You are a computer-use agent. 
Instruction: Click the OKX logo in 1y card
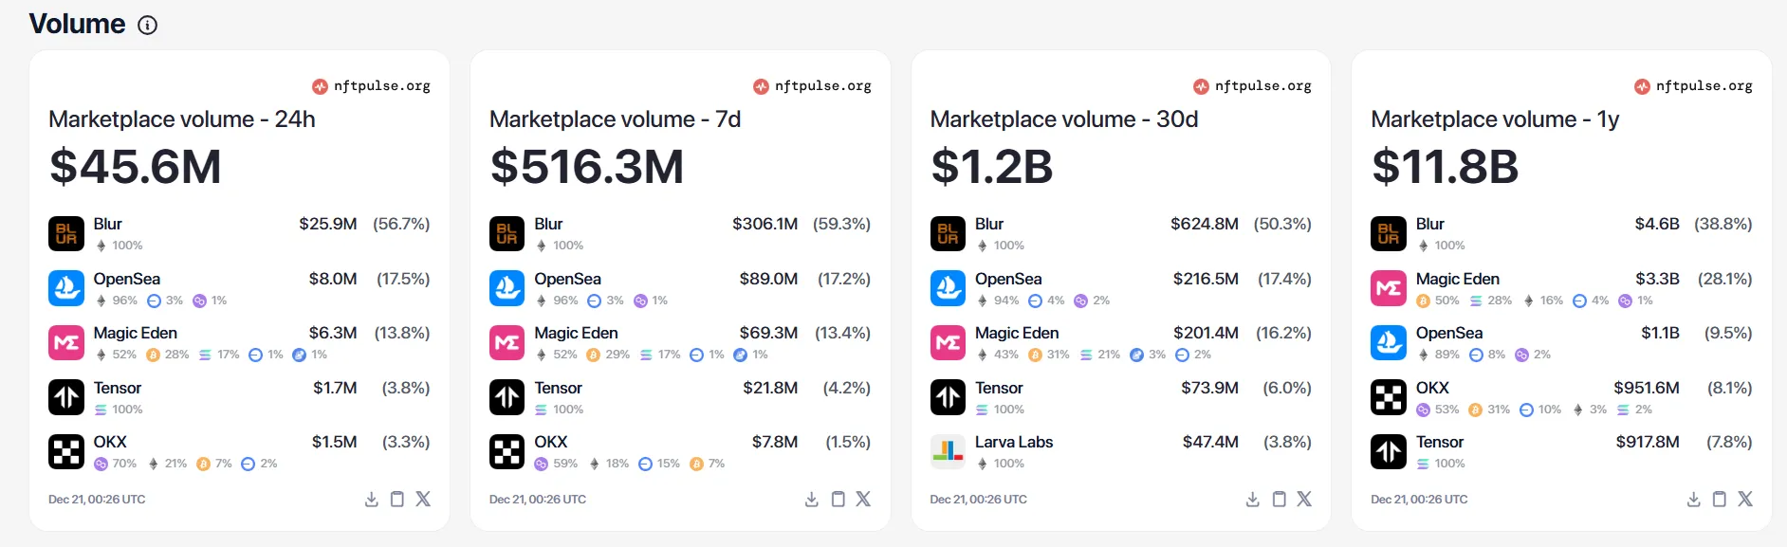[1389, 397]
